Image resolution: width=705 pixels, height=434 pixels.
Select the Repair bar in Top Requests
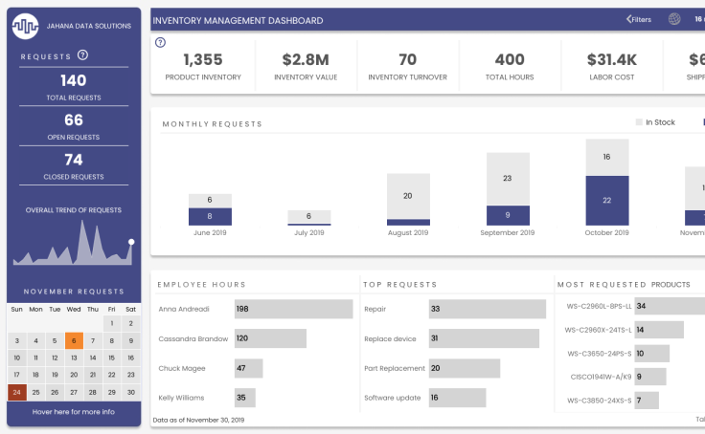pyautogui.click(x=453, y=309)
